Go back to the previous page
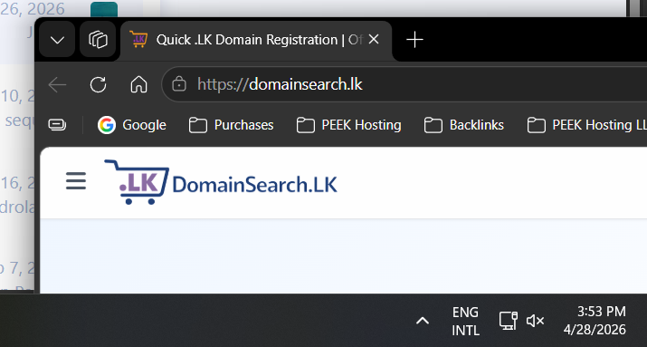 coord(57,84)
